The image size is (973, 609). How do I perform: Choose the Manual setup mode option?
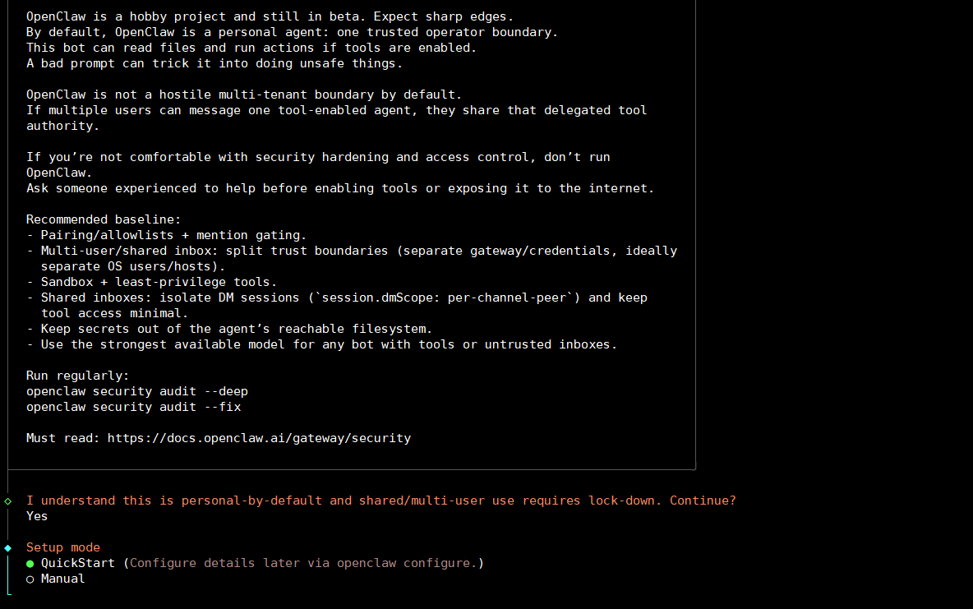tap(62, 579)
